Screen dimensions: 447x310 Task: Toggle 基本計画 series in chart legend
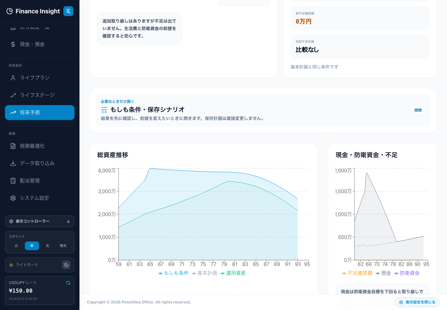point(205,273)
